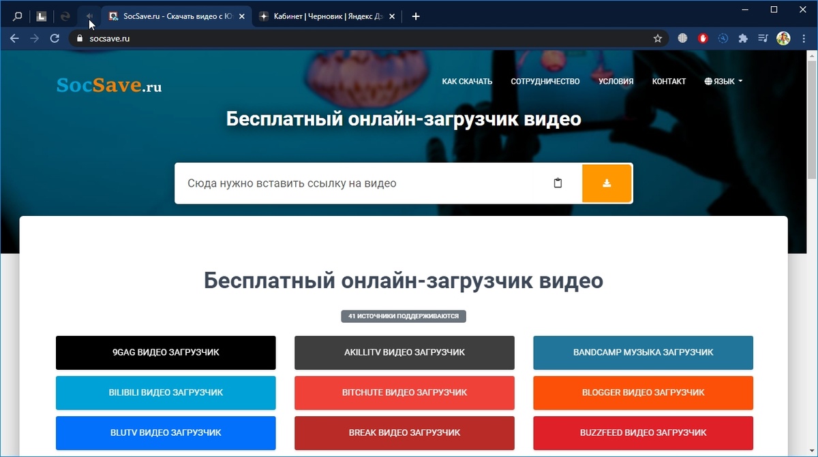Maximize the browser window
Screen dimensions: 818x457
(x=774, y=10)
